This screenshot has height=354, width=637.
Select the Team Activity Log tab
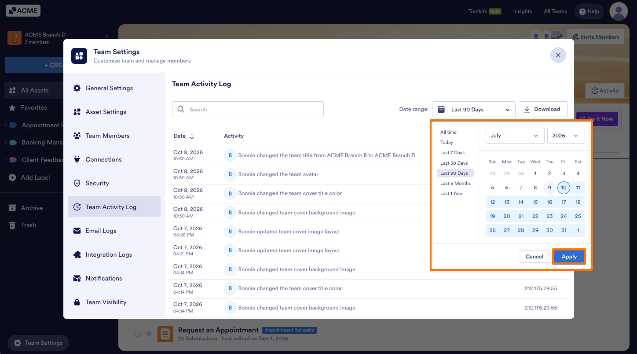114,207
